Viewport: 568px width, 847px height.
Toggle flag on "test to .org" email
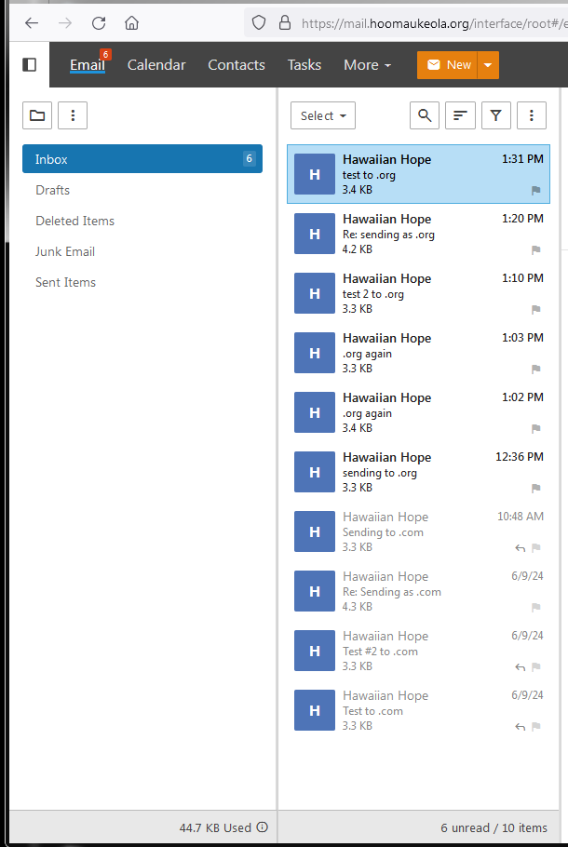(x=535, y=191)
